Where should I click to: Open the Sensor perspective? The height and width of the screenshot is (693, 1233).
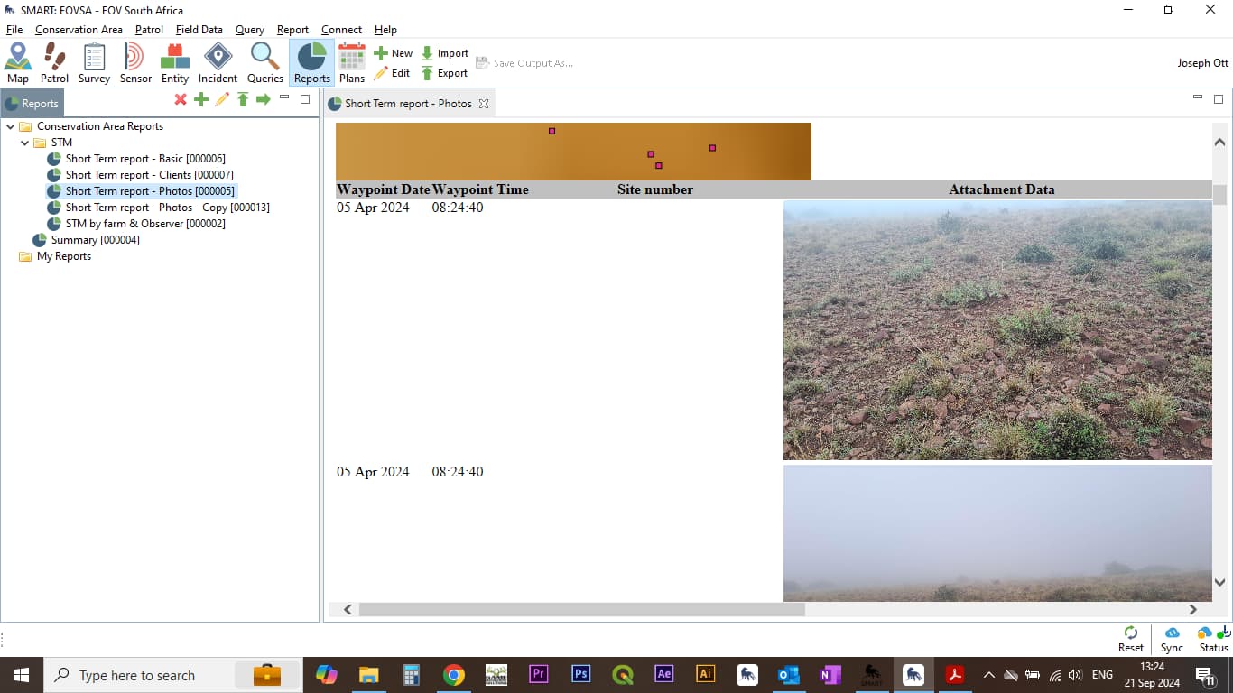pos(135,63)
